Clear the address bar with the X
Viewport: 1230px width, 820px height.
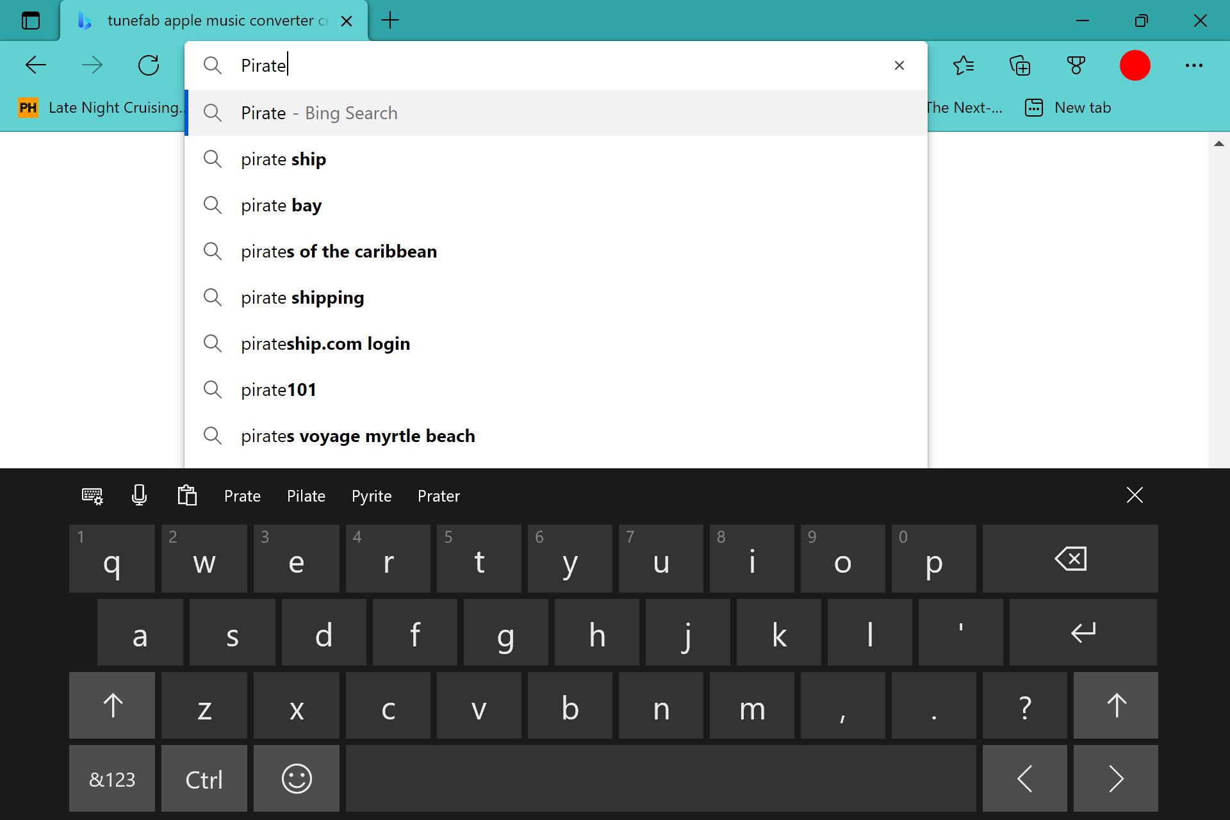pyautogui.click(x=899, y=65)
